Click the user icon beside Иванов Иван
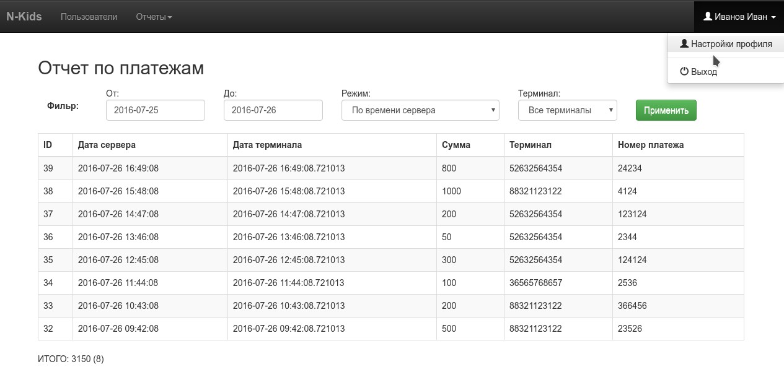 coord(708,17)
